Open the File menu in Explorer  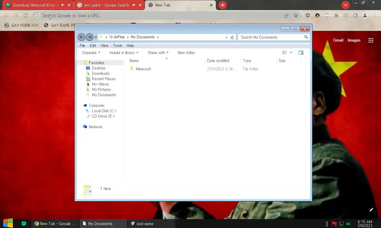click(x=82, y=45)
